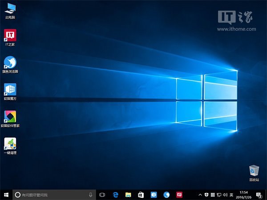Screen dimensions: 267x200
Task: Open the 此电脑 desktop icon
Action: click(10, 11)
